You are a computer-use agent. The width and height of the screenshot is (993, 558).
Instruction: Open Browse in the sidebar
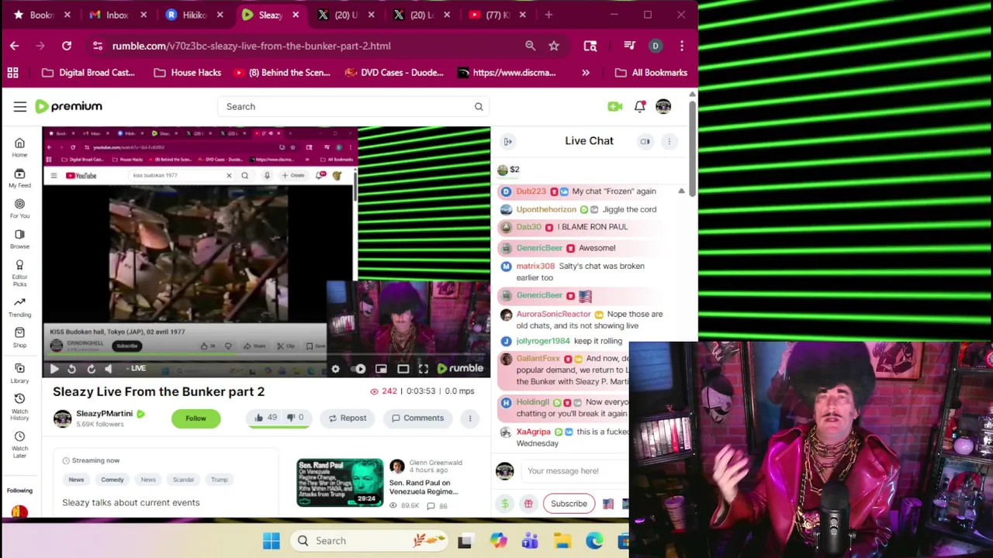[x=19, y=239]
